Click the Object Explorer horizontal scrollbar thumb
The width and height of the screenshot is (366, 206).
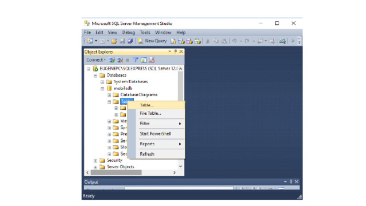pos(116,172)
